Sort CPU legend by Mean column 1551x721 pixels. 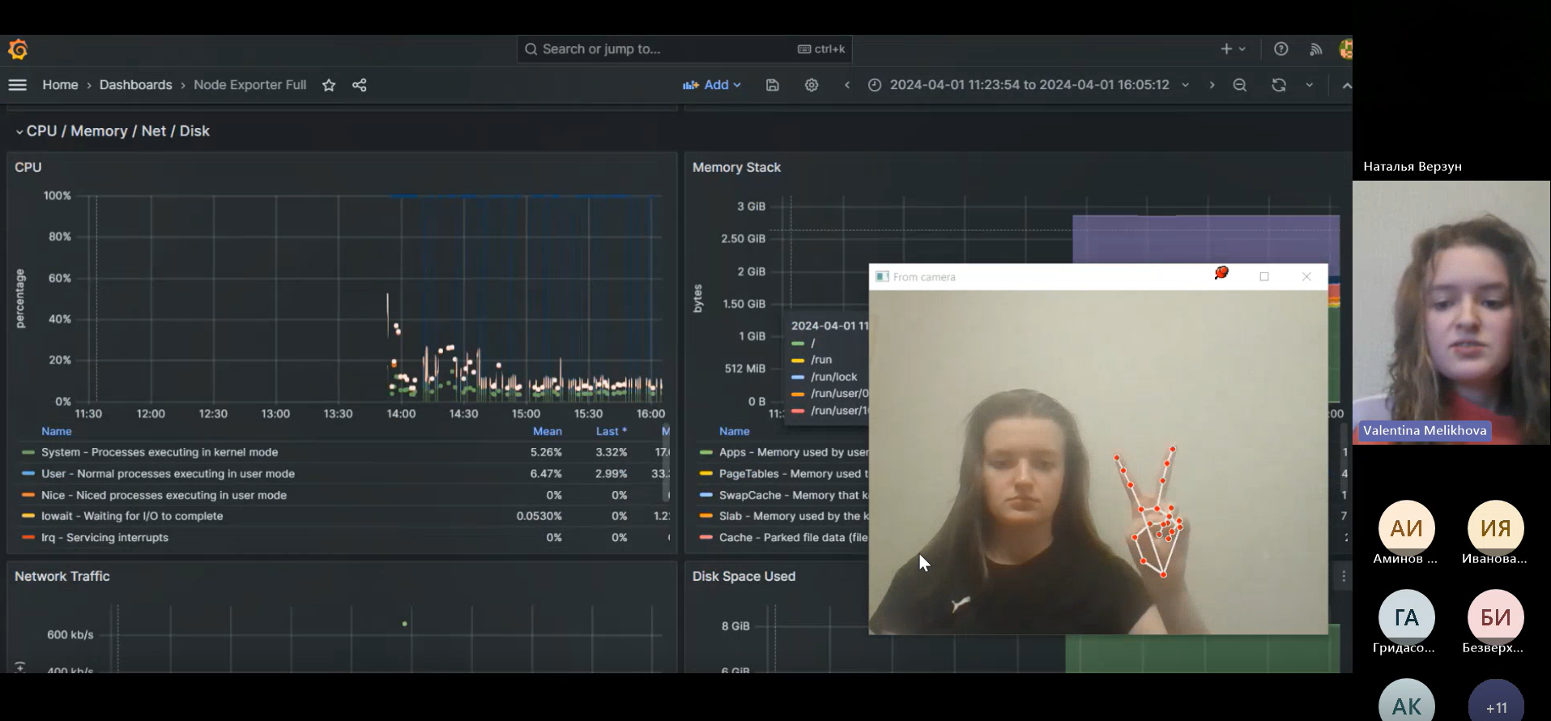pos(547,431)
